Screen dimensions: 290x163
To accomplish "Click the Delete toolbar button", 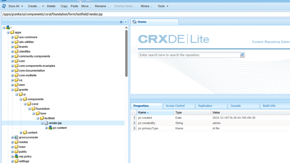I will 51,6.
